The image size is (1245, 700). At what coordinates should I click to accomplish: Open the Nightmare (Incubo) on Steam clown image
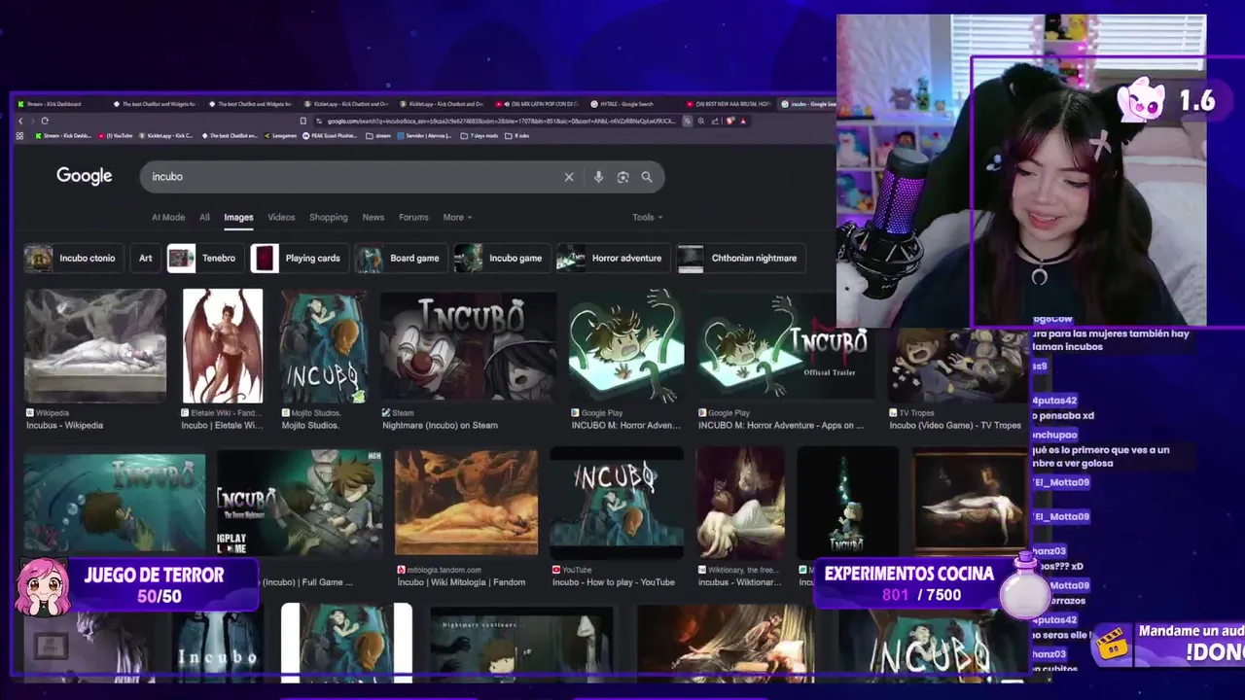[x=468, y=345]
